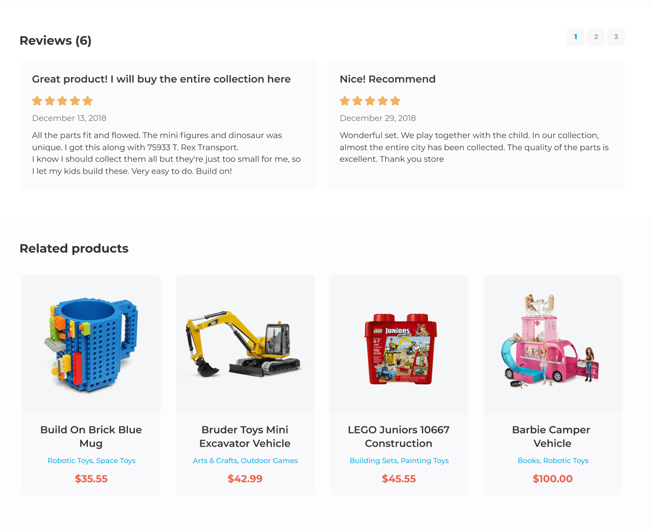This screenshot has height=529, width=651.
Task: Go to reviews page 1
Action: tap(575, 37)
